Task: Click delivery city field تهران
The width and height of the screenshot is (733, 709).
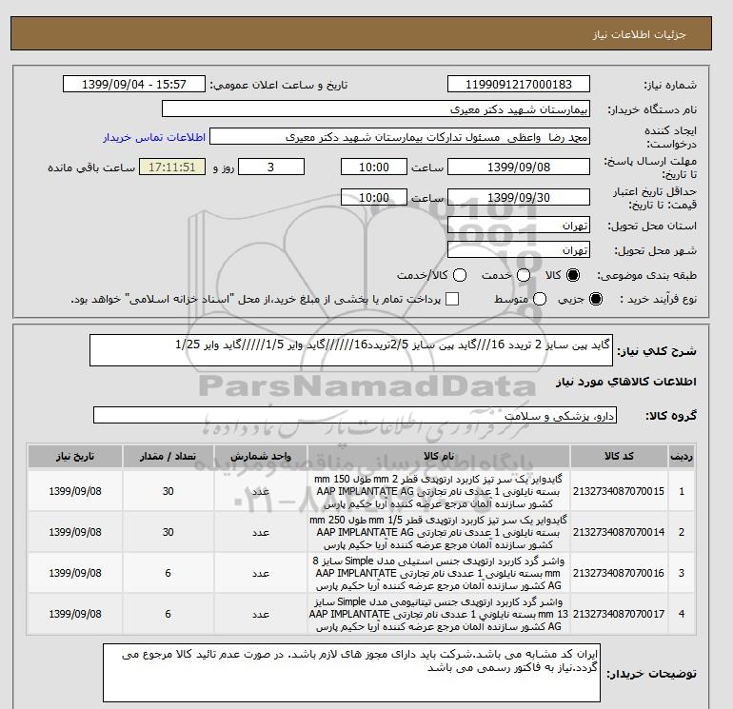Action: [519, 250]
